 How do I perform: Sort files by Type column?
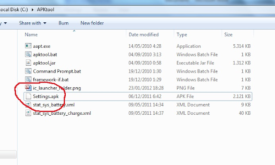(x=182, y=35)
